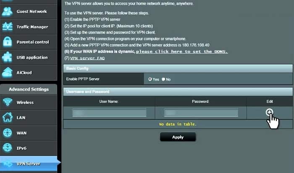
Task: Open the VPN Server menu item
Action: (x=29, y=163)
